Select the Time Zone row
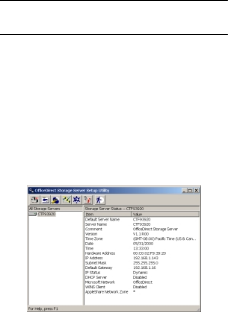The height and width of the screenshot is (312, 228). tap(142, 239)
